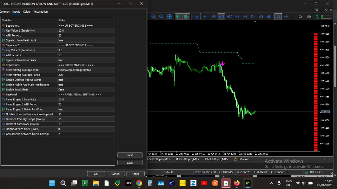The image size is (337, 189).
Task: Toggle Enable Desktop Pop-up Alerts value
Action: click(86, 80)
